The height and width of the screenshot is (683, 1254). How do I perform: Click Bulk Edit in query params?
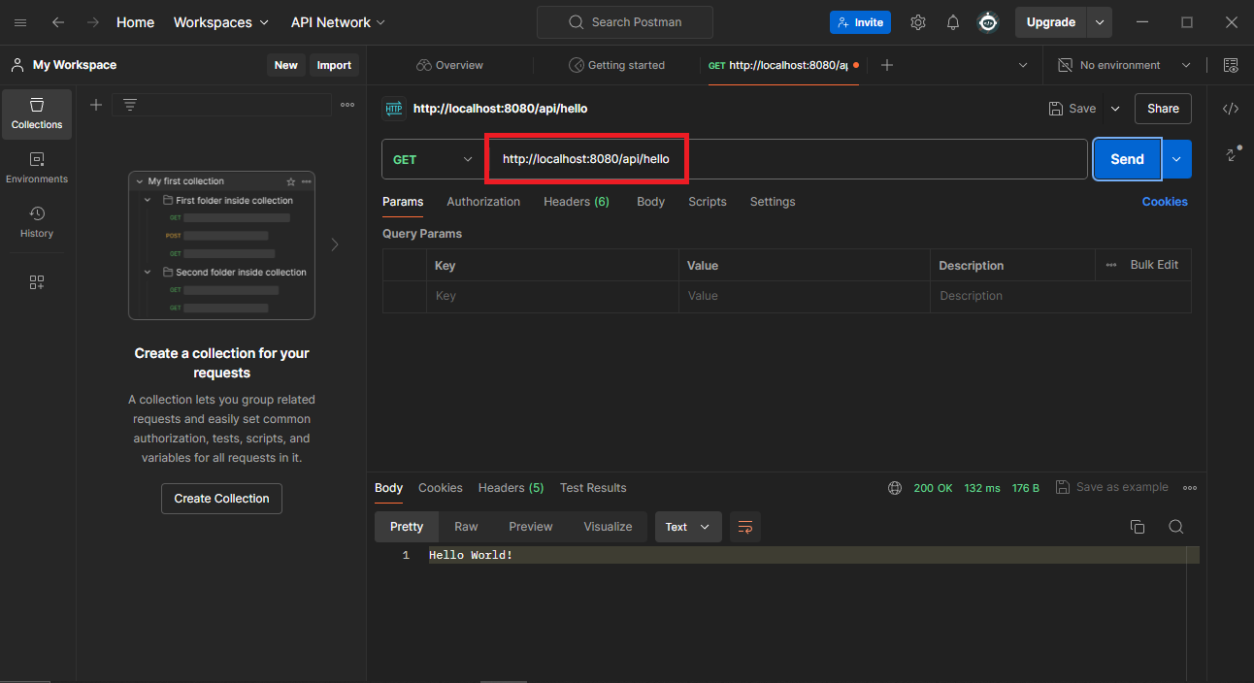[x=1154, y=265]
